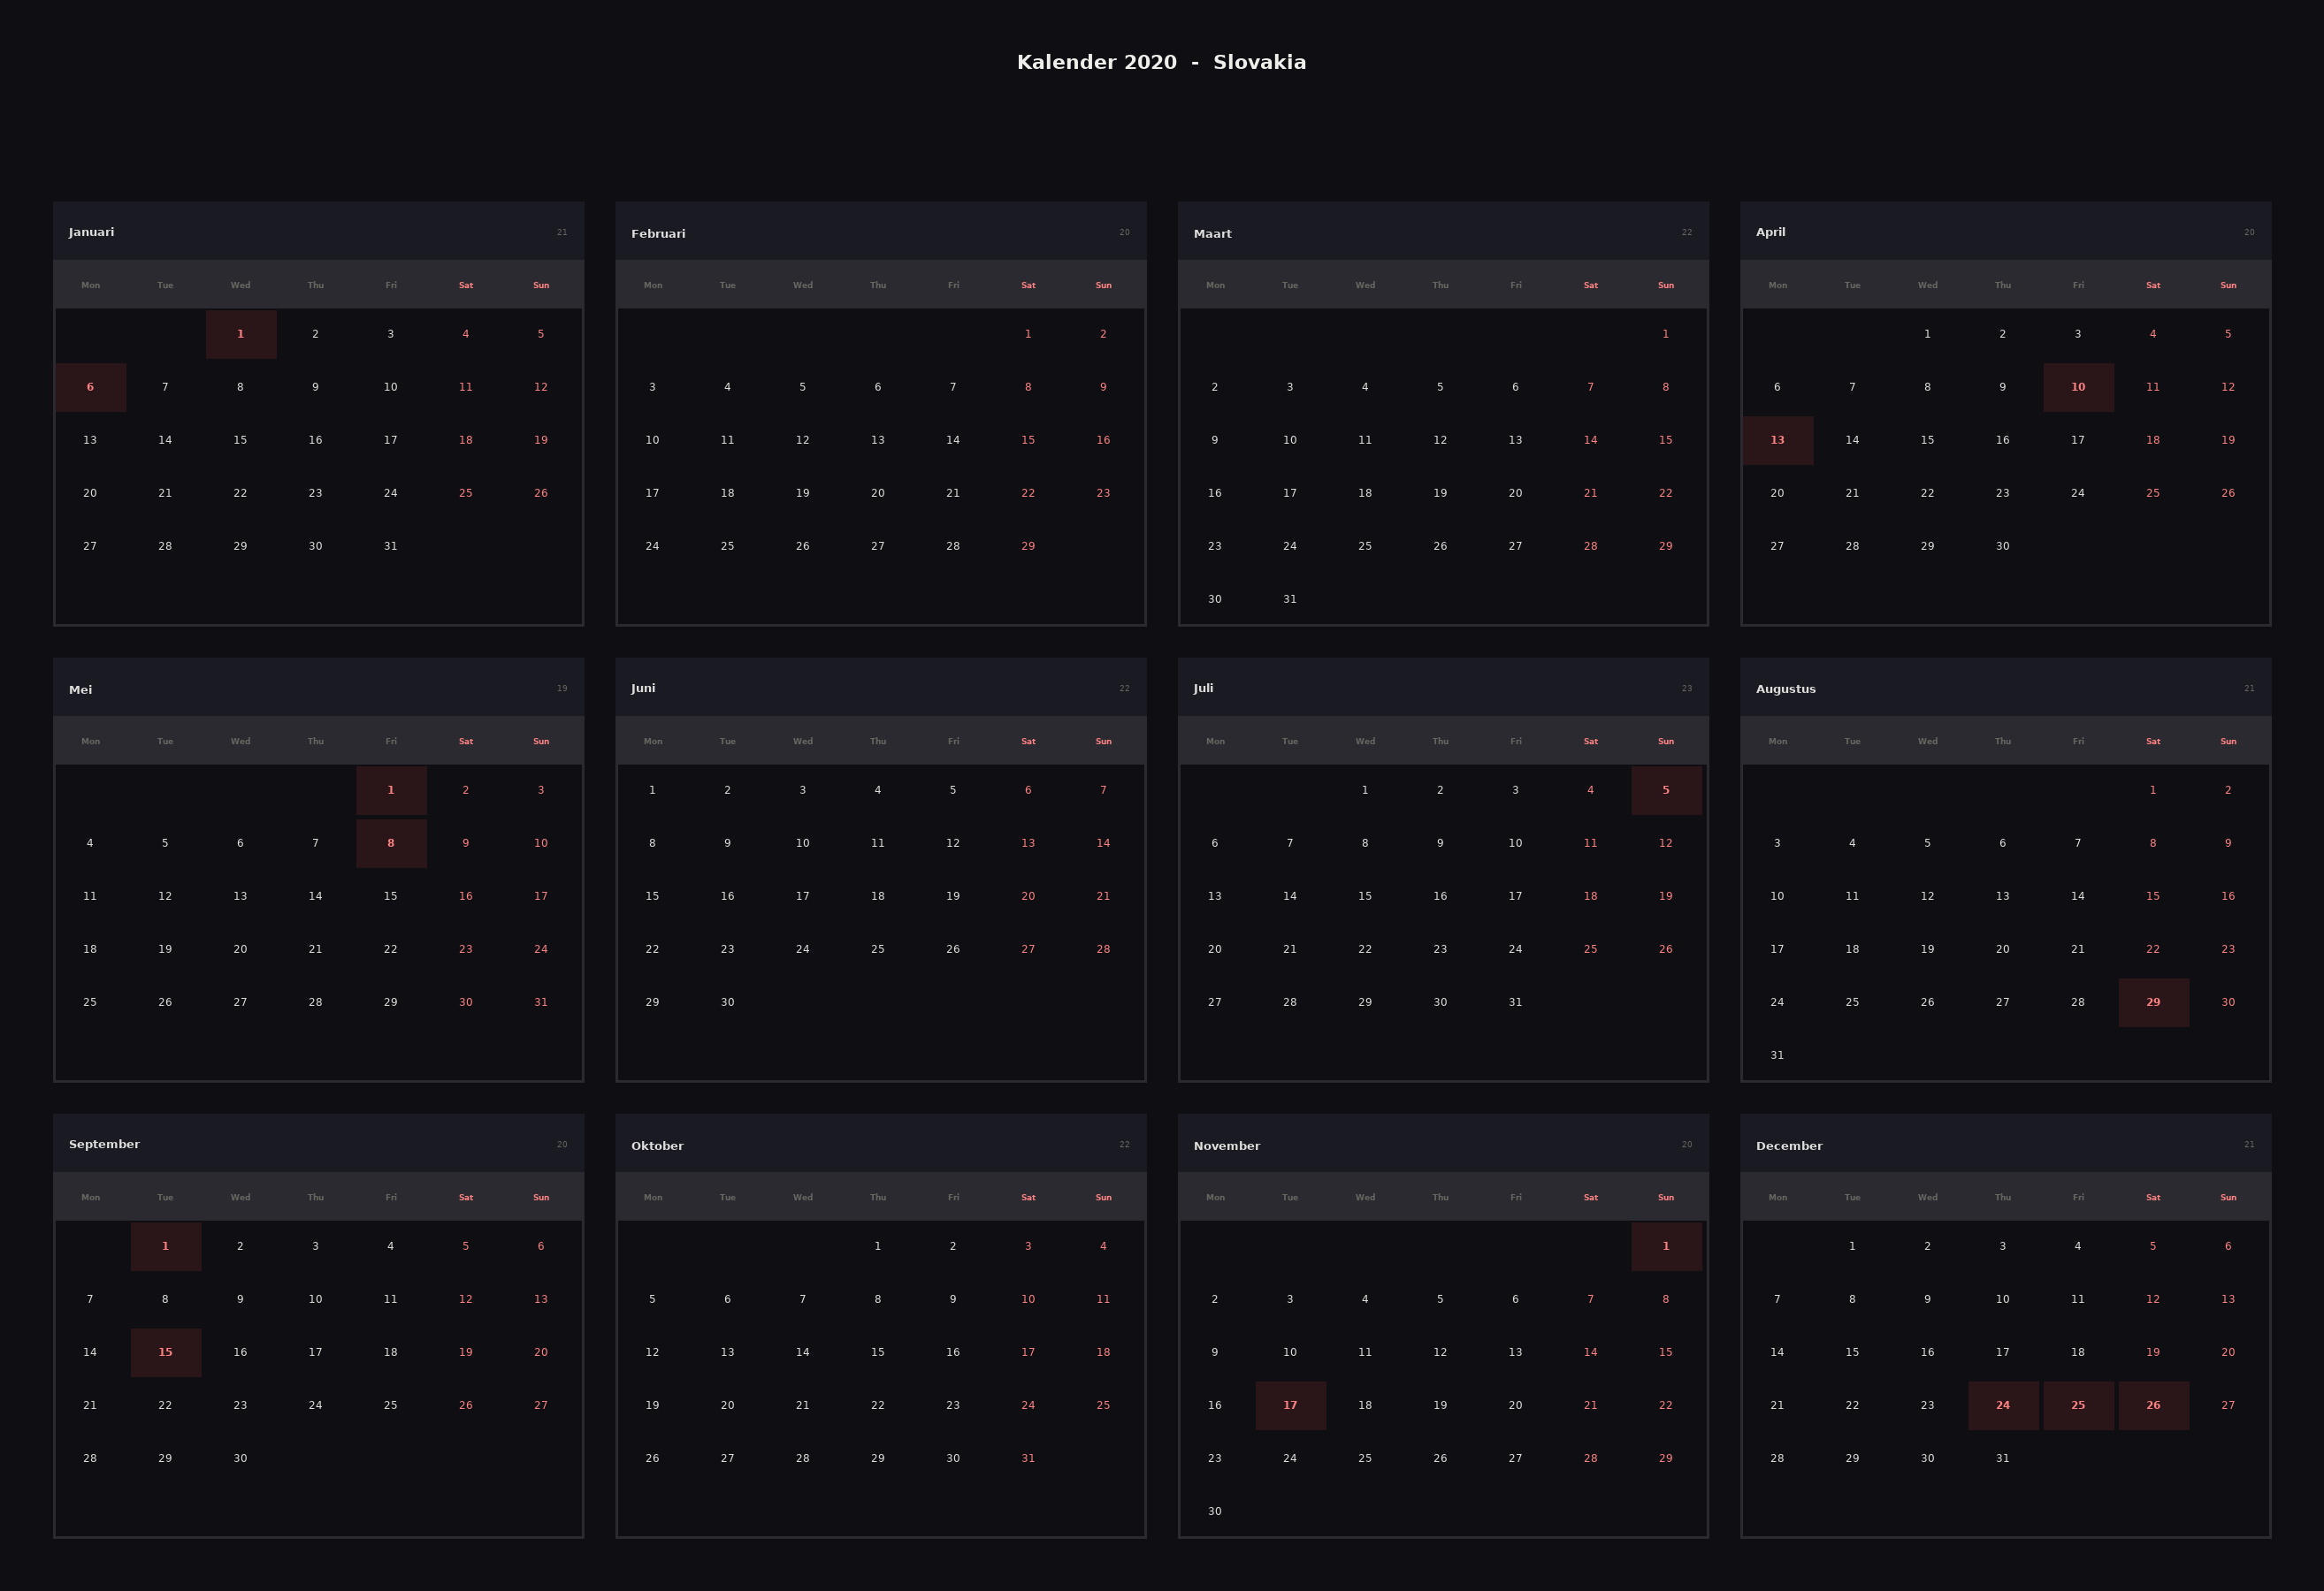The image size is (2324, 1591).
Task: Click the Juli month header
Action: coord(1203,688)
